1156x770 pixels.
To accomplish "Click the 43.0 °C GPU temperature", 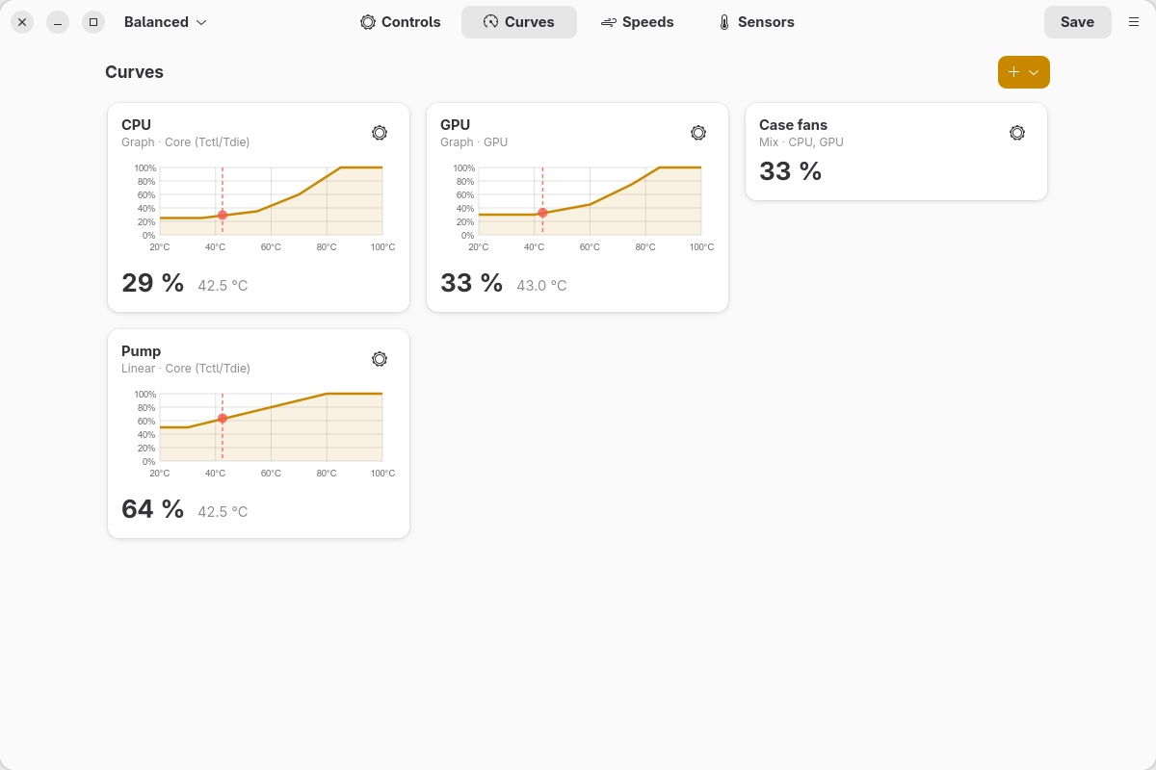I will pos(541,286).
